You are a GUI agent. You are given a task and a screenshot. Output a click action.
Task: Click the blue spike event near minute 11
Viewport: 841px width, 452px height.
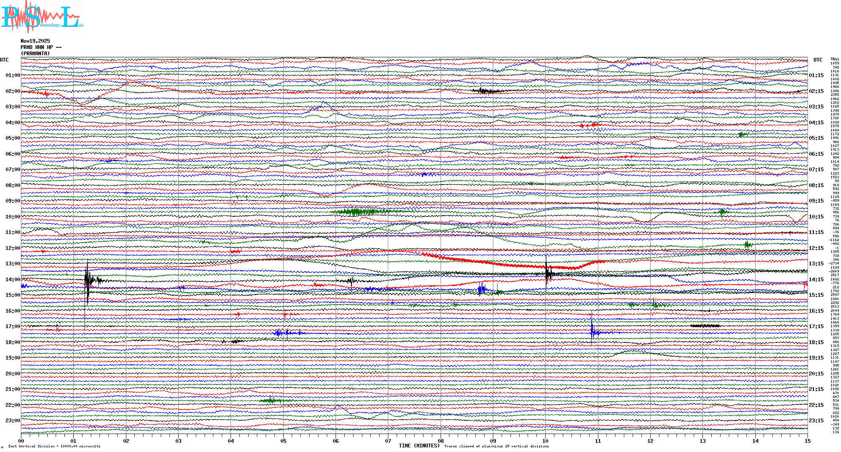click(592, 331)
